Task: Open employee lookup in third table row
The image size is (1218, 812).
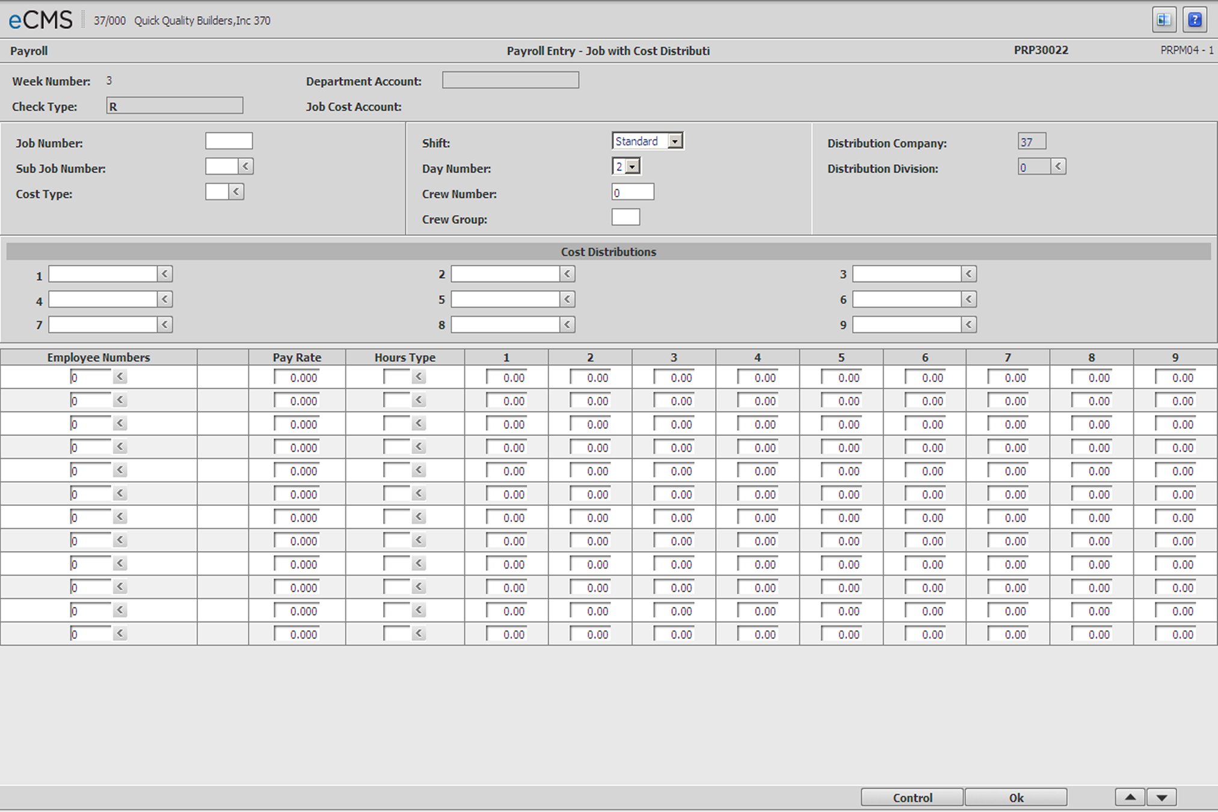Action: [x=120, y=423]
